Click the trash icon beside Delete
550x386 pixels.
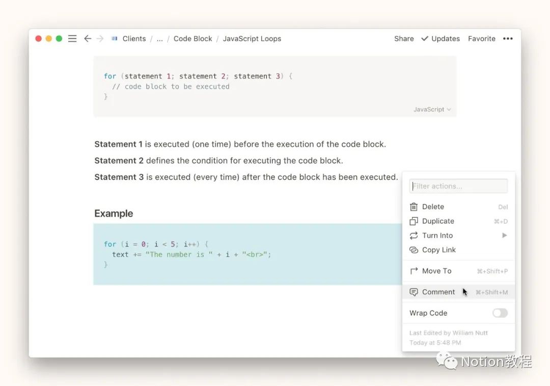pyautogui.click(x=414, y=207)
